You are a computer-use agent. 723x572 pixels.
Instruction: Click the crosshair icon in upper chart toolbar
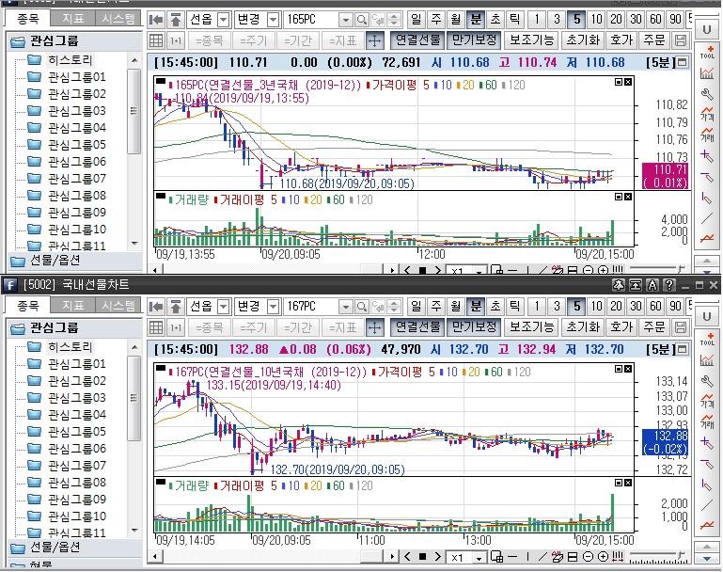tap(373, 40)
